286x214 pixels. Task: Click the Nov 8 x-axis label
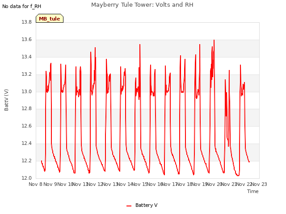tap(36, 184)
